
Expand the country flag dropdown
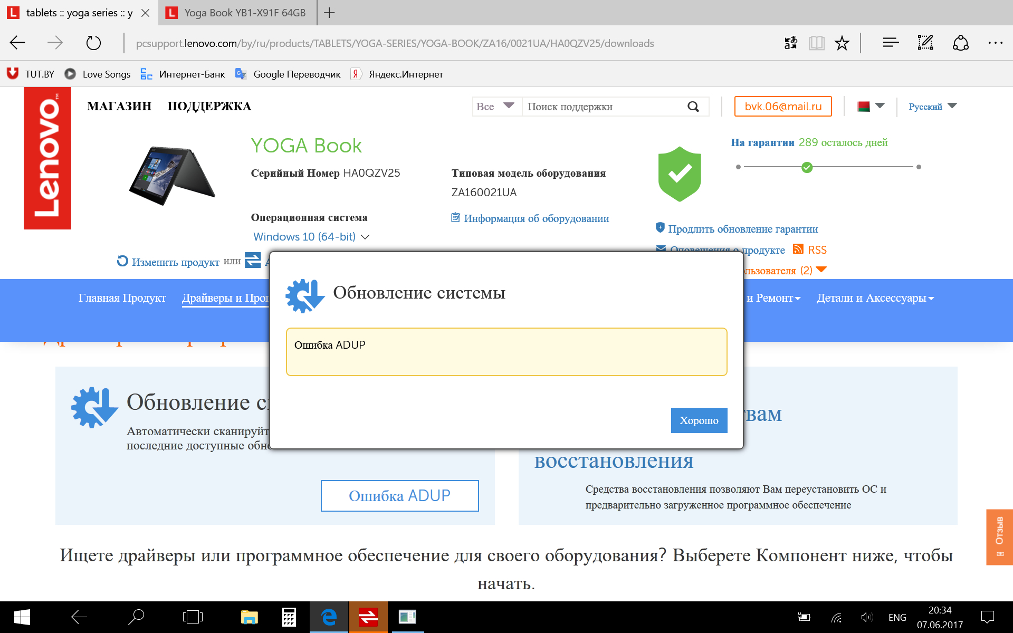pyautogui.click(x=871, y=107)
